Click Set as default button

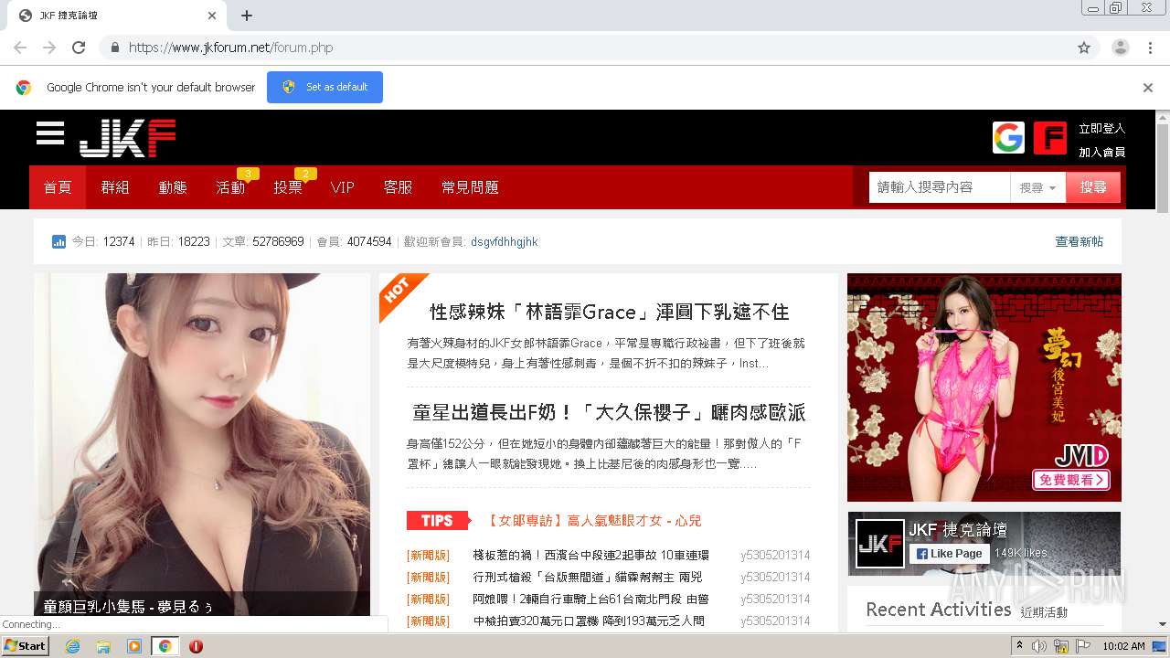[324, 87]
